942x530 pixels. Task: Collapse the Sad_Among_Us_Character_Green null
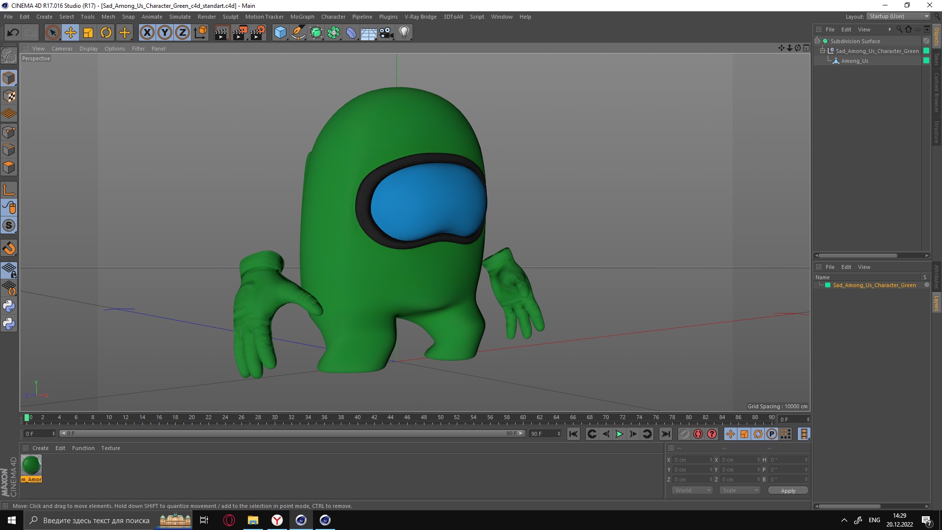coord(823,51)
